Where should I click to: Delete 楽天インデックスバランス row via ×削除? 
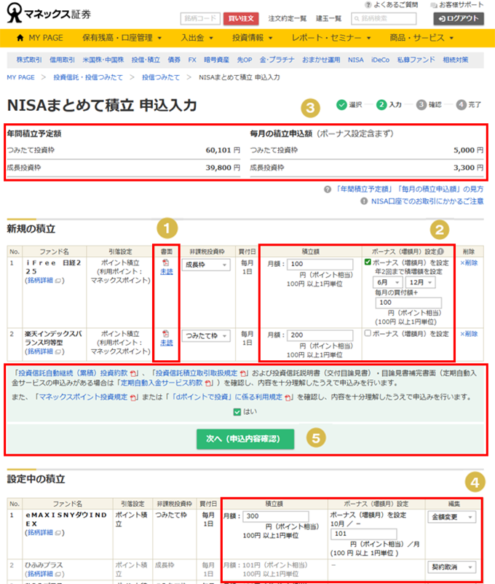pyautogui.click(x=469, y=334)
